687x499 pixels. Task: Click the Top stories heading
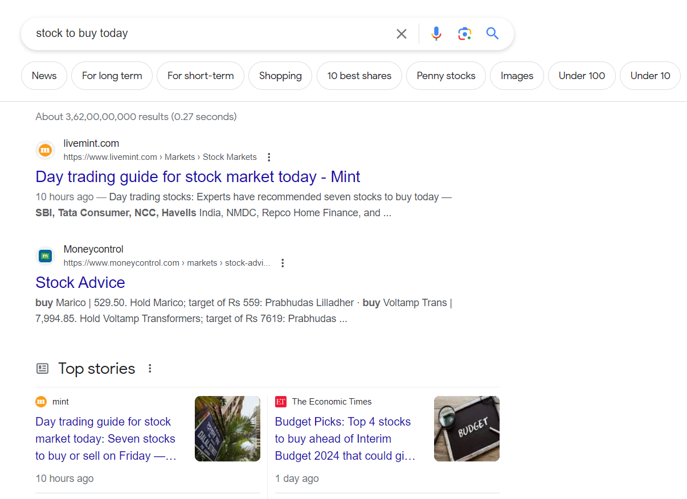click(97, 369)
